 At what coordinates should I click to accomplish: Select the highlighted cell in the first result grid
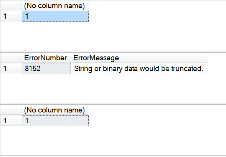click(55, 16)
